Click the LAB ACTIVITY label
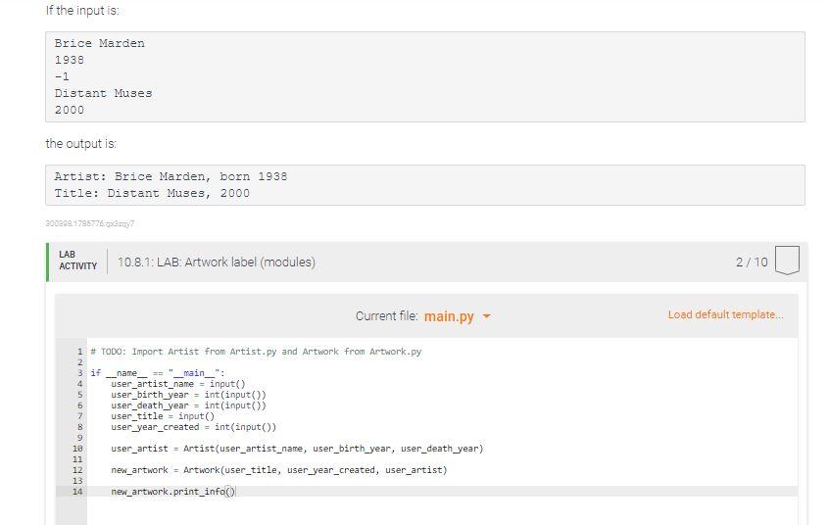This screenshot has height=525, width=829. 77,261
